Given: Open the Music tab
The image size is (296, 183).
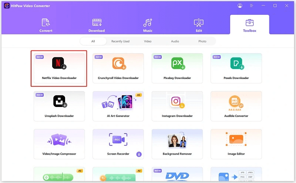Looking at the screenshot, I should (148, 25).
